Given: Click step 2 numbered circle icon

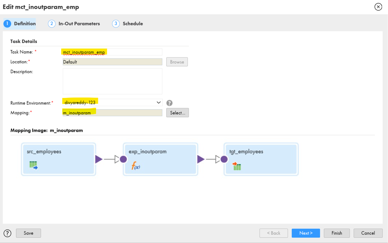Looking at the screenshot, I should point(52,23).
